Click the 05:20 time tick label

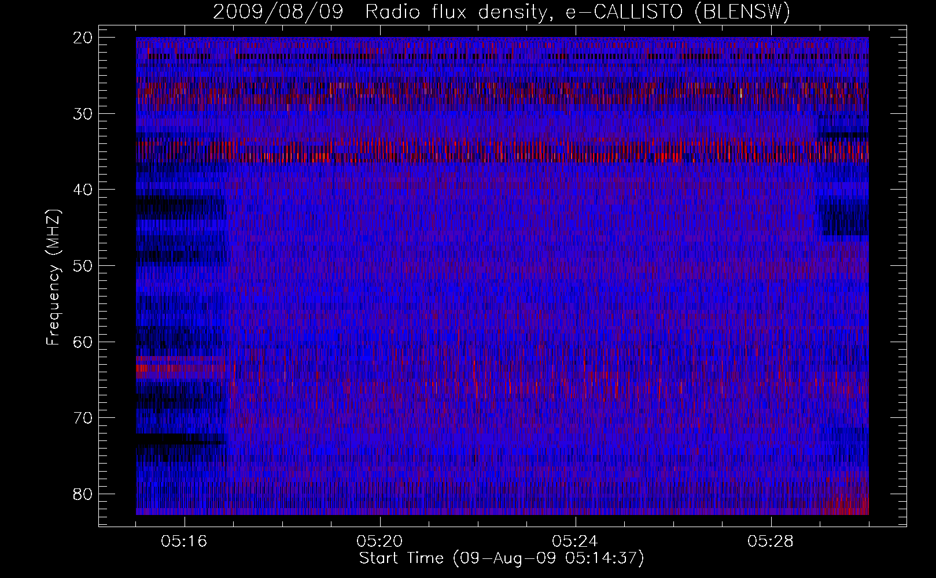[x=380, y=542]
